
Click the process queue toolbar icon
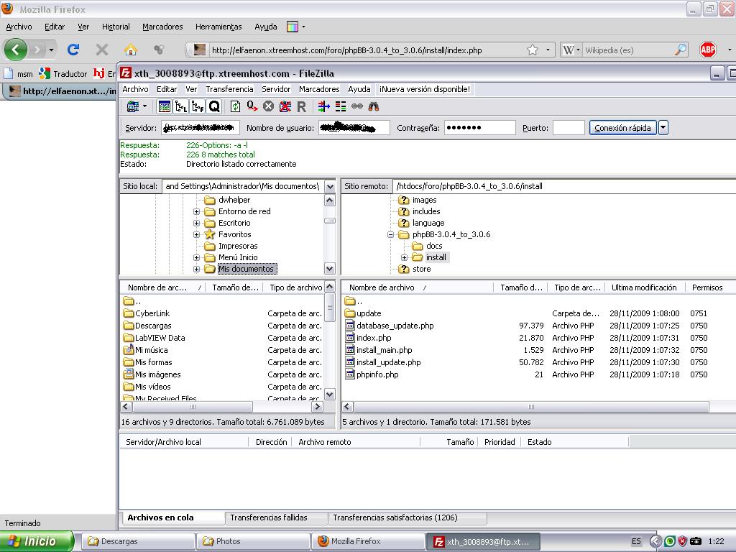point(252,106)
